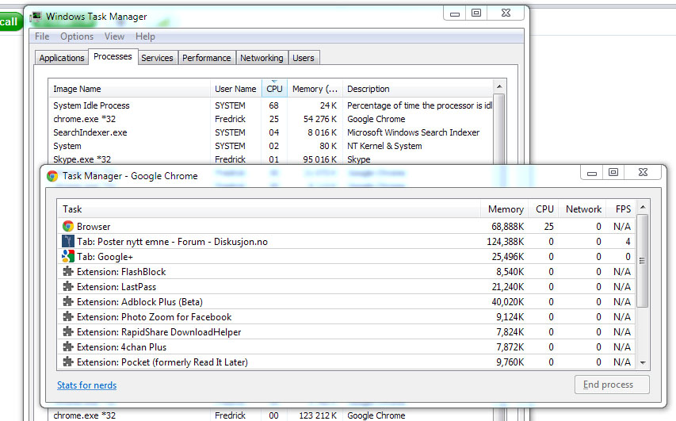Viewport: 676px width, 421px height.
Task: Switch to the Applications tab
Action: pyautogui.click(x=62, y=58)
